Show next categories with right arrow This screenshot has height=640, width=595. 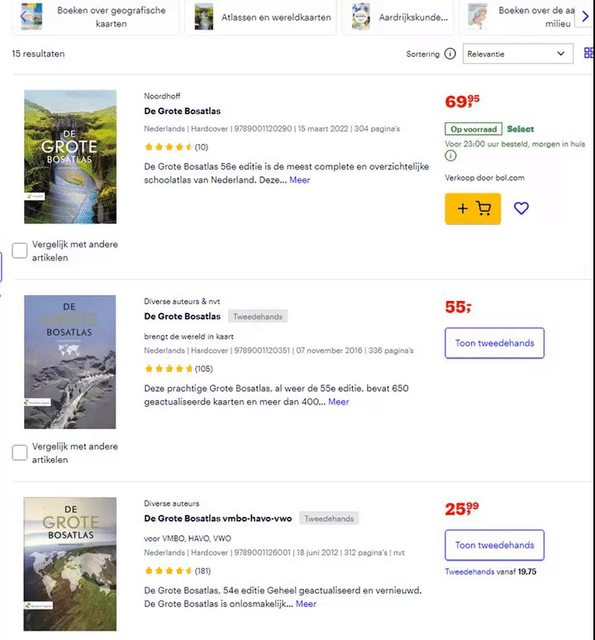[585, 17]
